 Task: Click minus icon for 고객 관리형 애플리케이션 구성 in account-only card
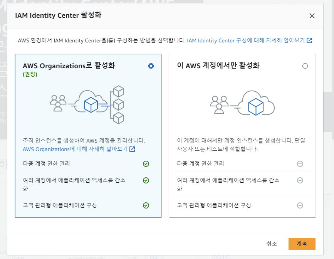[300, 205]
